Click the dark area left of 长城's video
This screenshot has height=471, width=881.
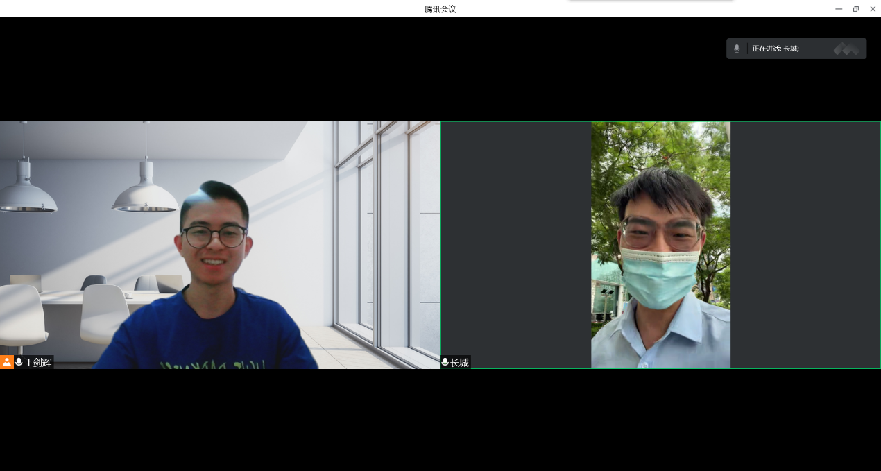pos(515,244)
